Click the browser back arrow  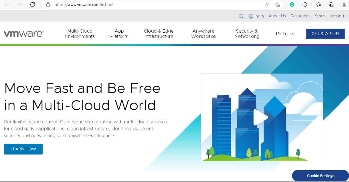tap(8, 5)
